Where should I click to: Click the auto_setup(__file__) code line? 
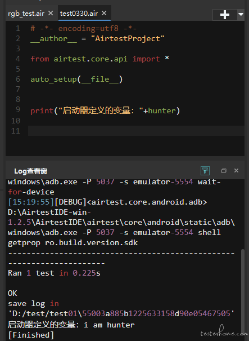pyautogui.click(x=76, y=79)
